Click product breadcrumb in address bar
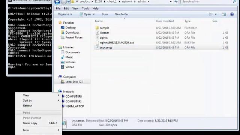Screen dimensions: 240x135 84,1
